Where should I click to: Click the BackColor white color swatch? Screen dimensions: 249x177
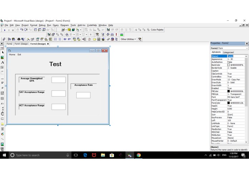229,65
